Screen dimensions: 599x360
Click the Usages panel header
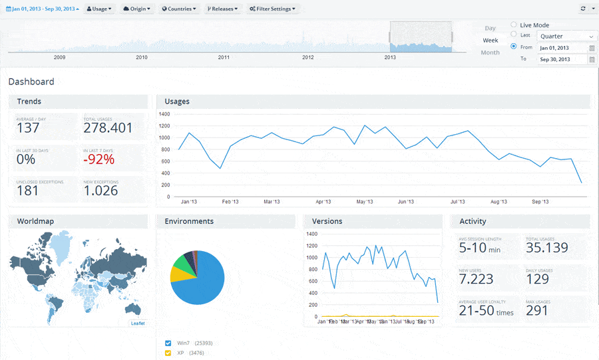coord(373,102)
